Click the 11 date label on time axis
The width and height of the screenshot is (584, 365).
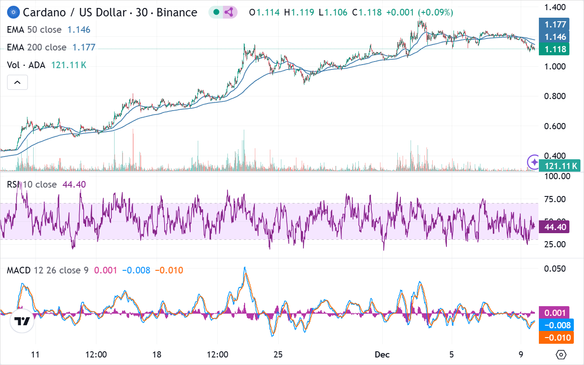point(35,355)
